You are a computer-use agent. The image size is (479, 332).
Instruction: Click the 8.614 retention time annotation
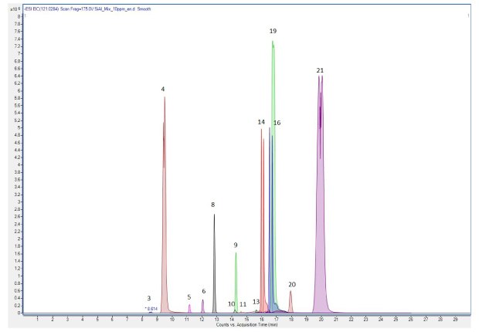(152, 308)
